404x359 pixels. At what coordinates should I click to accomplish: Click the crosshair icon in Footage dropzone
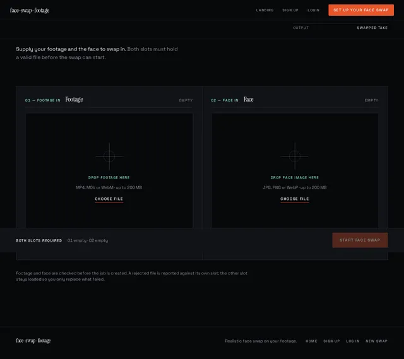109,156
